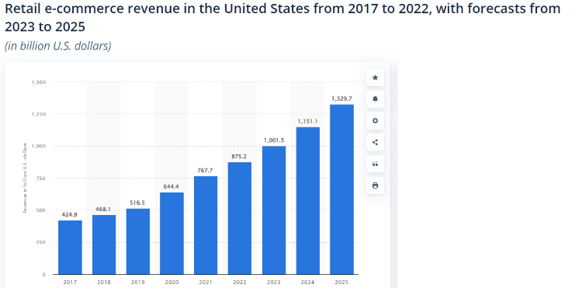Screen dimensions: 582x288
Task: Select the 2021 bar labeled 767.7
Action: click(x=206, y=225)
